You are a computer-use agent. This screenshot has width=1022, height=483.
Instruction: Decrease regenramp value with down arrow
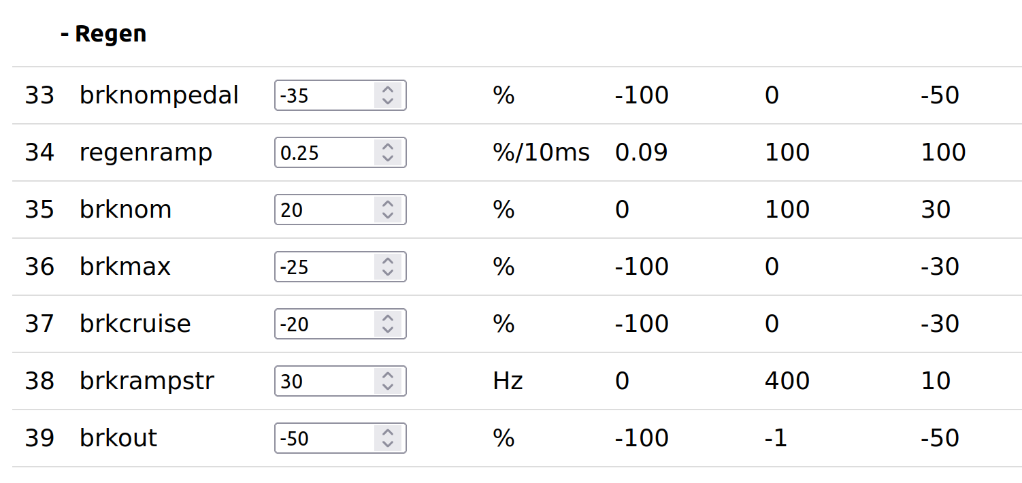click(388, 158)
